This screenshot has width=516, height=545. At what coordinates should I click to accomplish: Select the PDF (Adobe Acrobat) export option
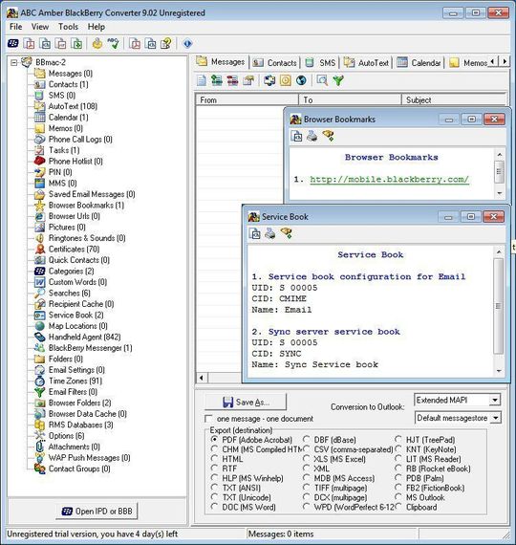pos(214,439)
